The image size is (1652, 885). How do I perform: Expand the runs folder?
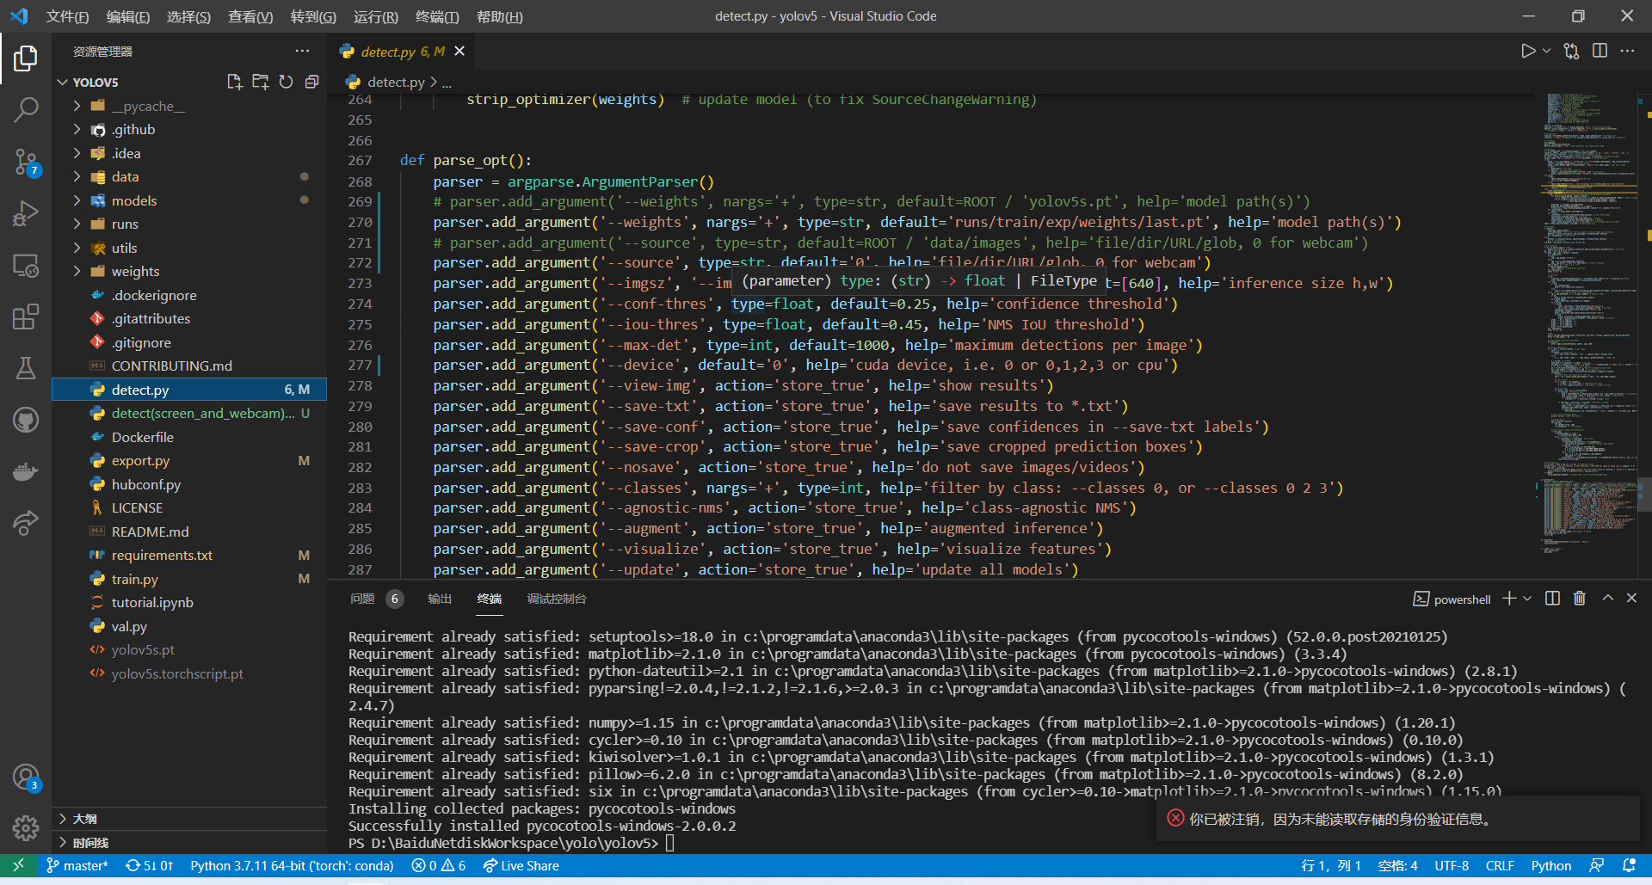(x=77, y=224)
